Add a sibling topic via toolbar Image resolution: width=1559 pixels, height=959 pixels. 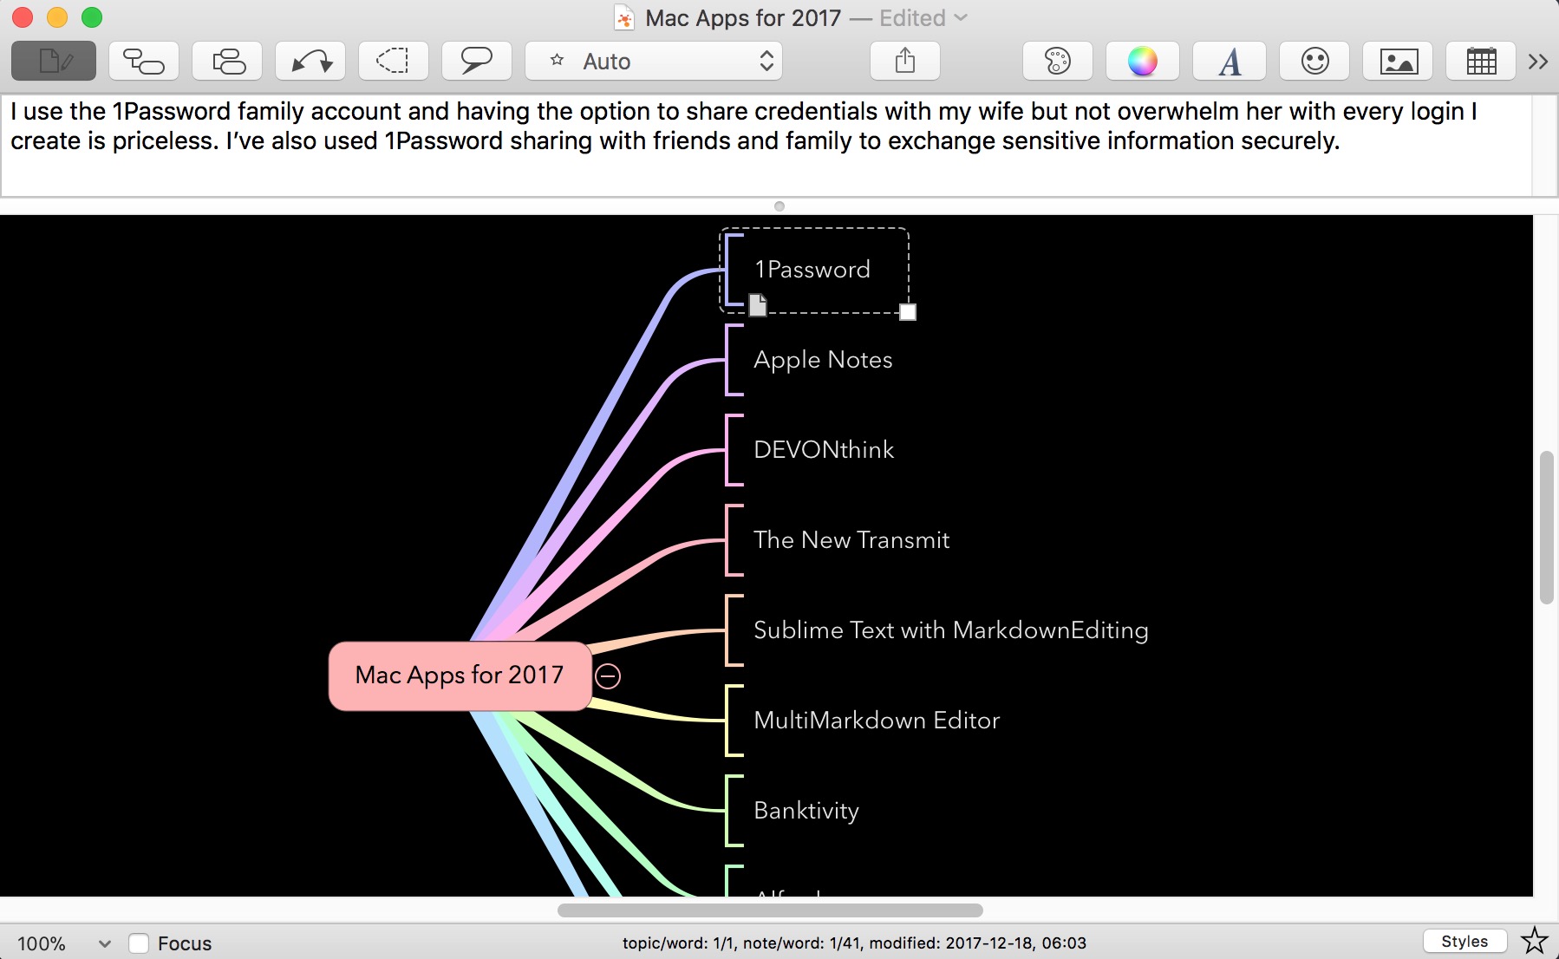[x=227, y=61]
